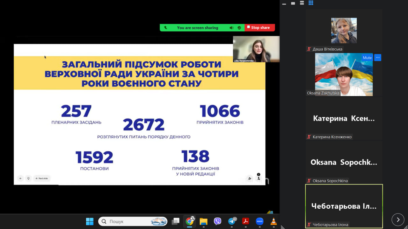
Task: Click the speaker audio icon in sharing bar
Action: pos(232,28)
